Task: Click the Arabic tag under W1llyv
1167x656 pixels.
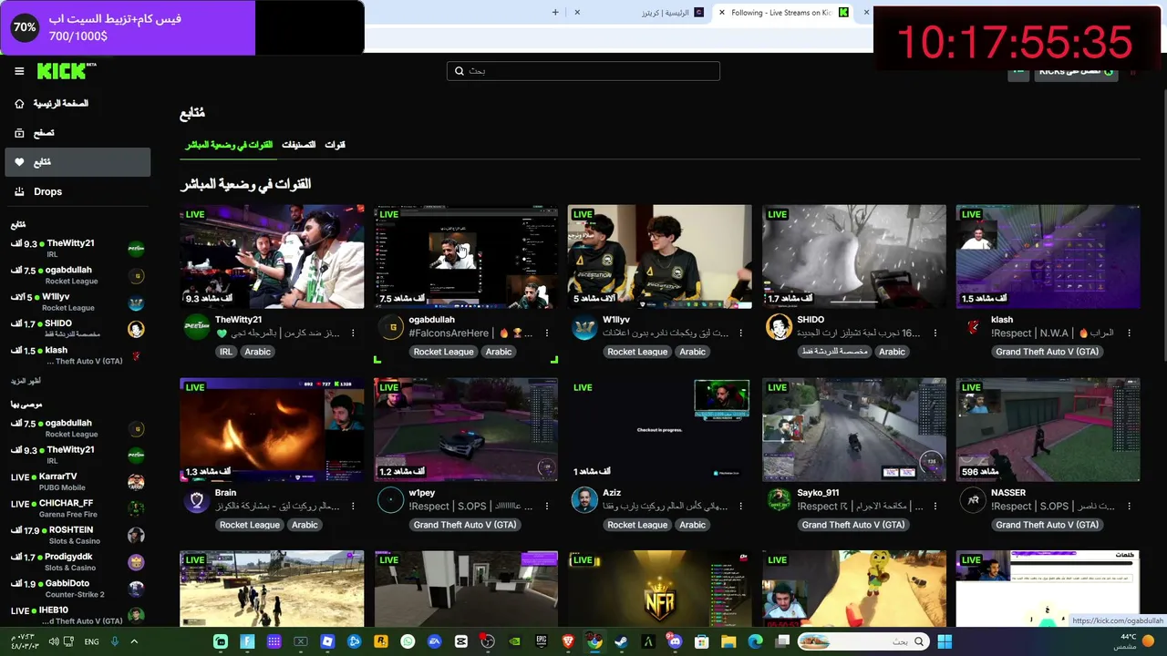Action: (692, 352)
